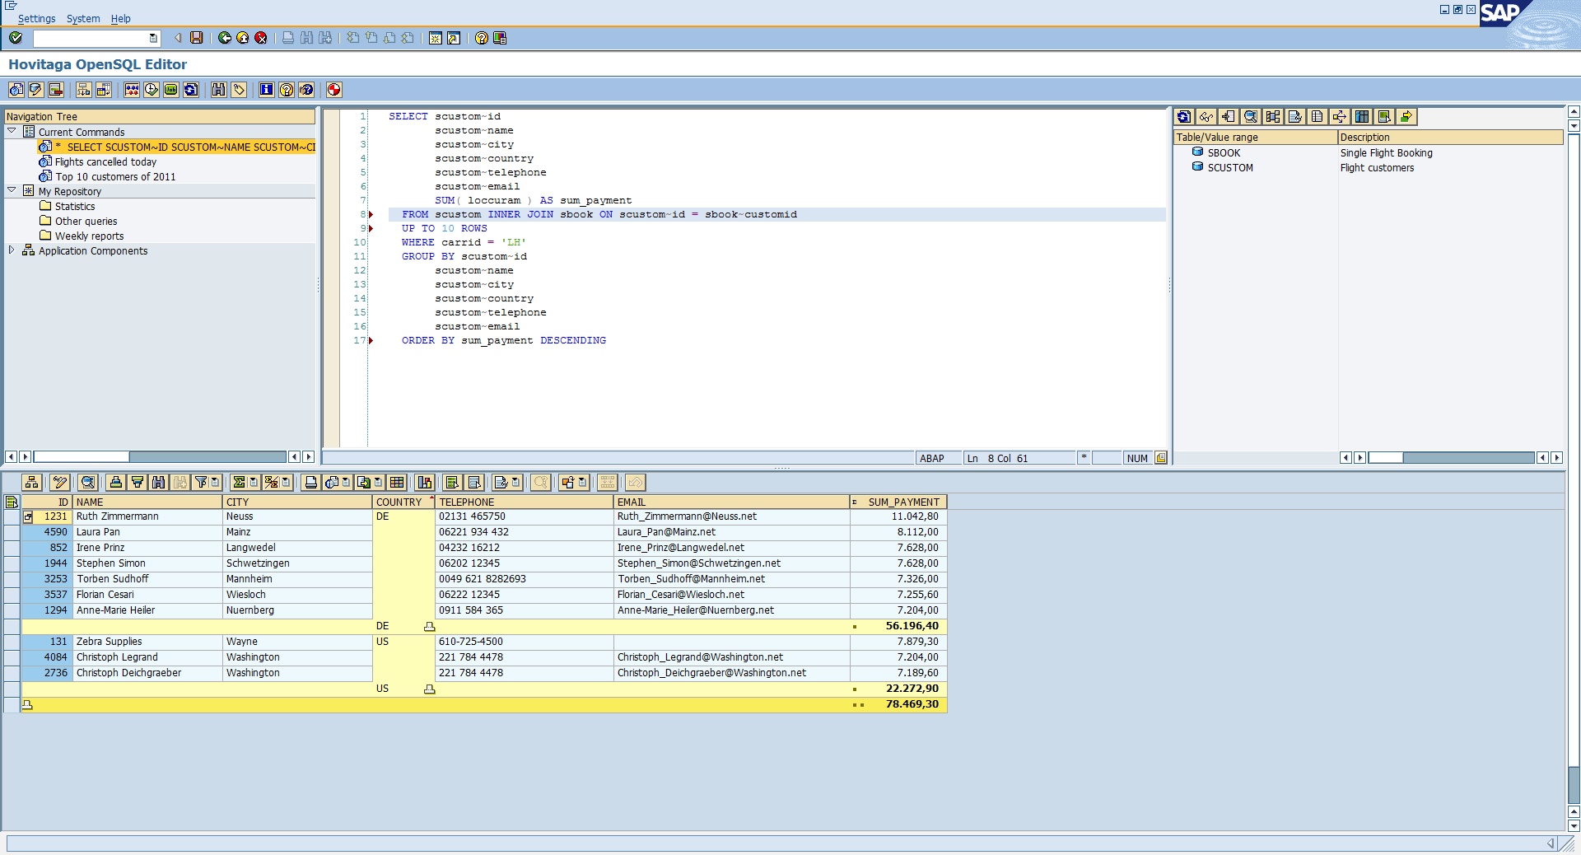
Task: Click the red Cancel icon in toolbar
Action: [261, 38]
